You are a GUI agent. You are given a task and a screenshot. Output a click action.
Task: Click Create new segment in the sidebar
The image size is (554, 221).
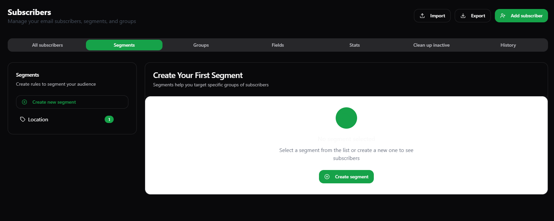click(72, 102)
